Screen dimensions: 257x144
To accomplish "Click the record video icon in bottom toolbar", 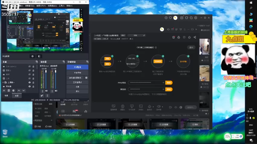I will point(171,107).
